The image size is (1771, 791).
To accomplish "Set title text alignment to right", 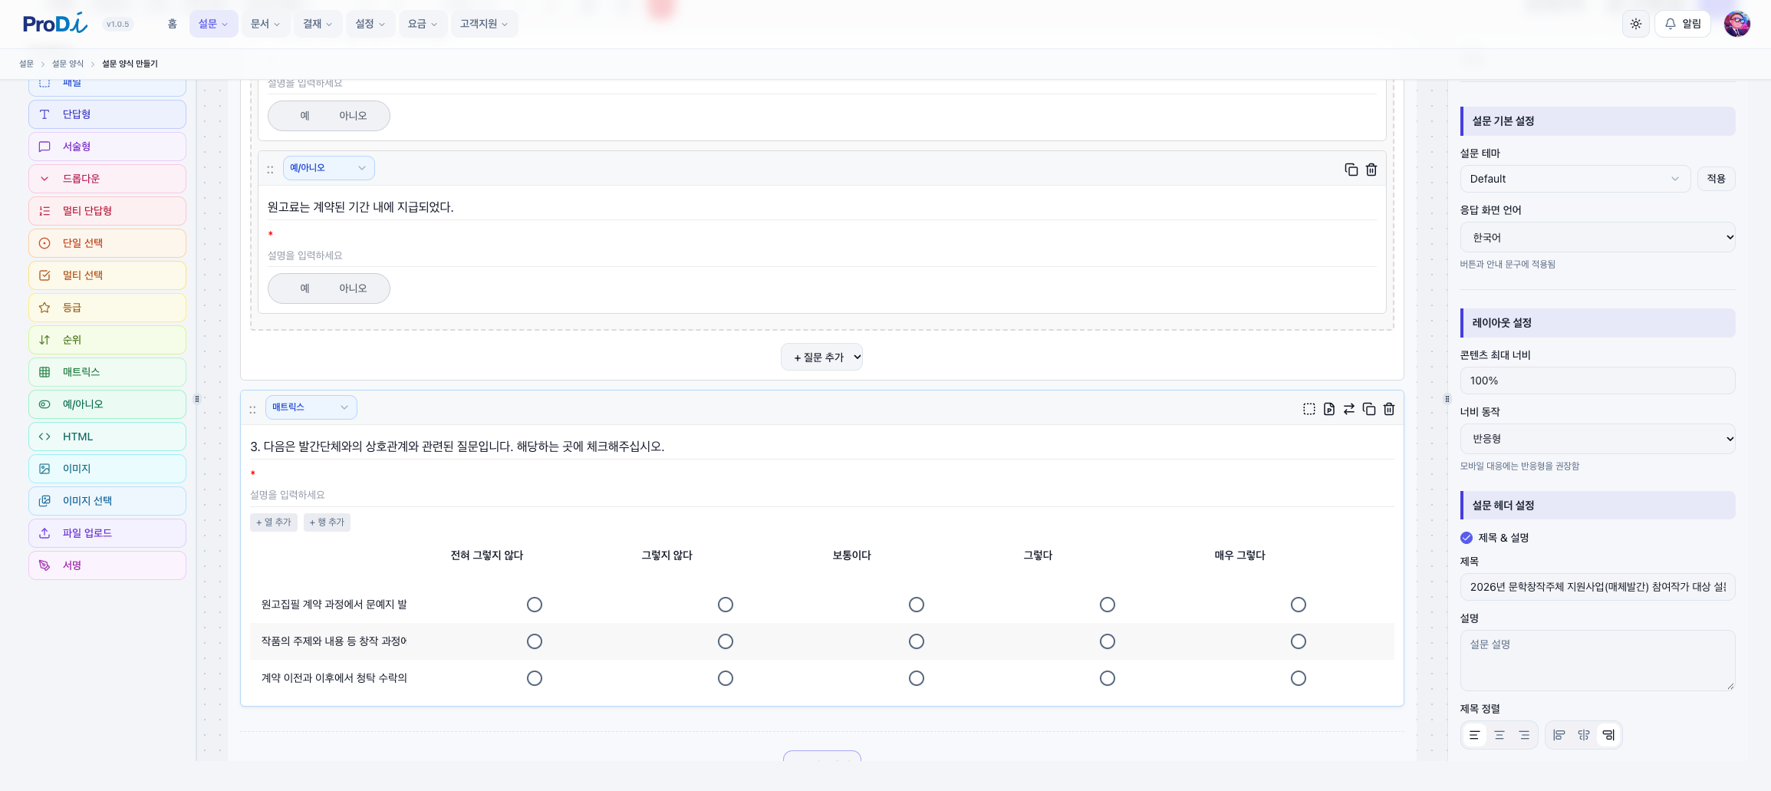I will 1524,735.
